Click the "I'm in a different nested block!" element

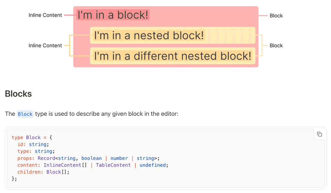172,56
